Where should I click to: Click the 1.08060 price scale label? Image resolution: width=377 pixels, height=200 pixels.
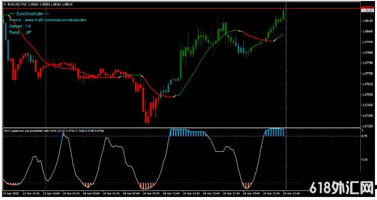(368, 31)
